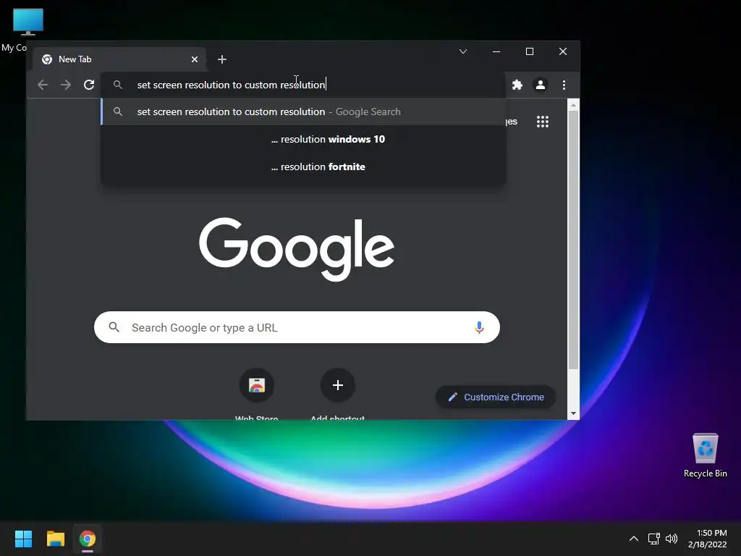Open the Extensions puzzle piece icon

pos(517,85)
